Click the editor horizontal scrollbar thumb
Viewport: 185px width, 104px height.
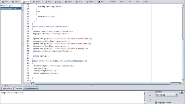(x=102, y=83)
